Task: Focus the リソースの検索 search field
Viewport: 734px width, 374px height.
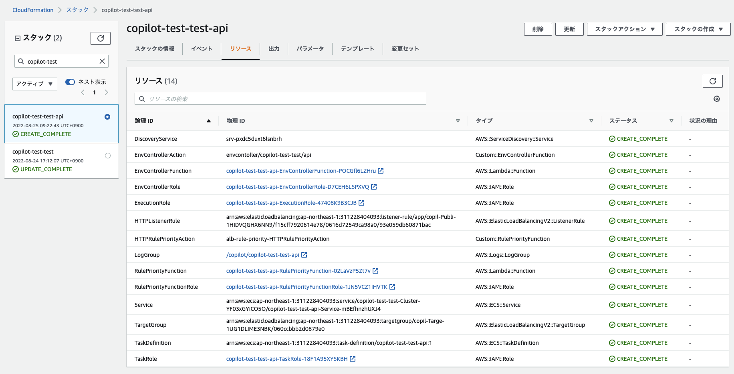Action: pyautogui.click(x=280, y=99)
